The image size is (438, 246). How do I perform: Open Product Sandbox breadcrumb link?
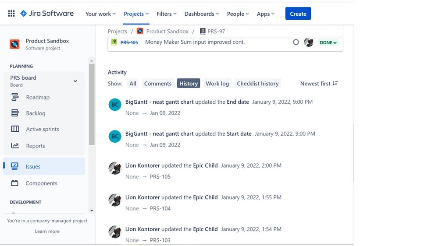167,31
